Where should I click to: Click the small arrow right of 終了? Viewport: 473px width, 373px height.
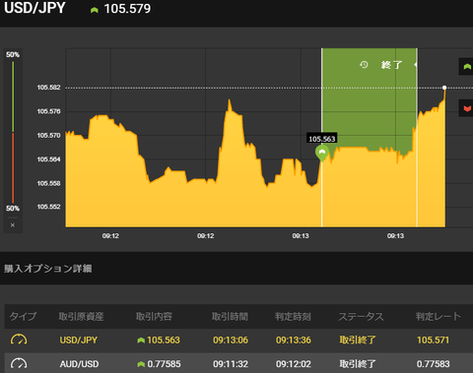(416, 65)
